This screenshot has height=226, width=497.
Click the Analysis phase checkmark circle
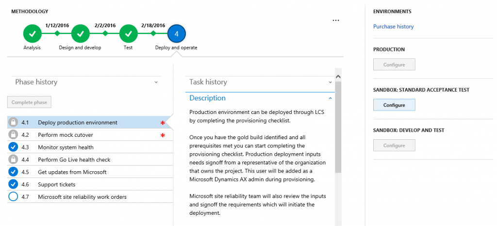point(32,34)
